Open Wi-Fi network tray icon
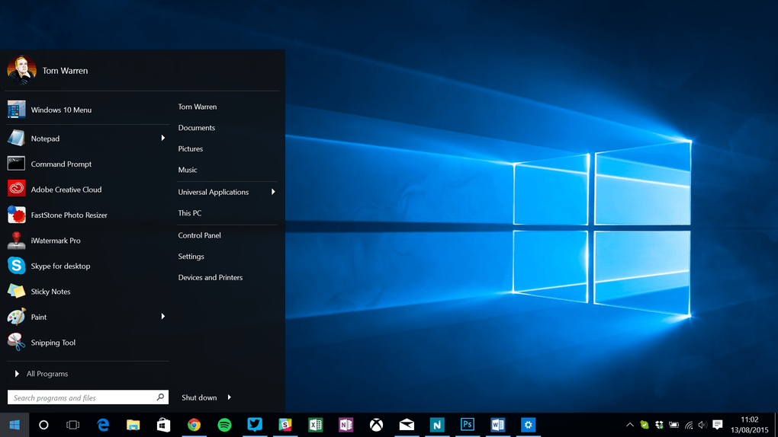 [689, 425]
